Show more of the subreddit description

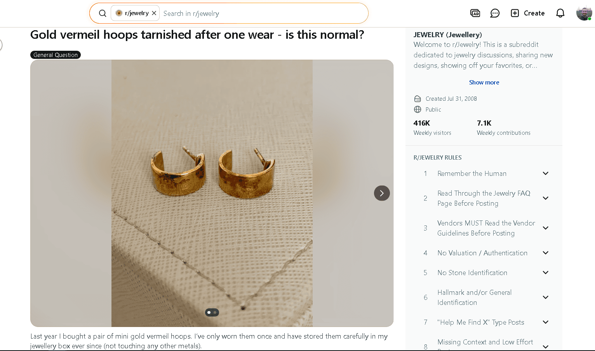coord(484,82)
